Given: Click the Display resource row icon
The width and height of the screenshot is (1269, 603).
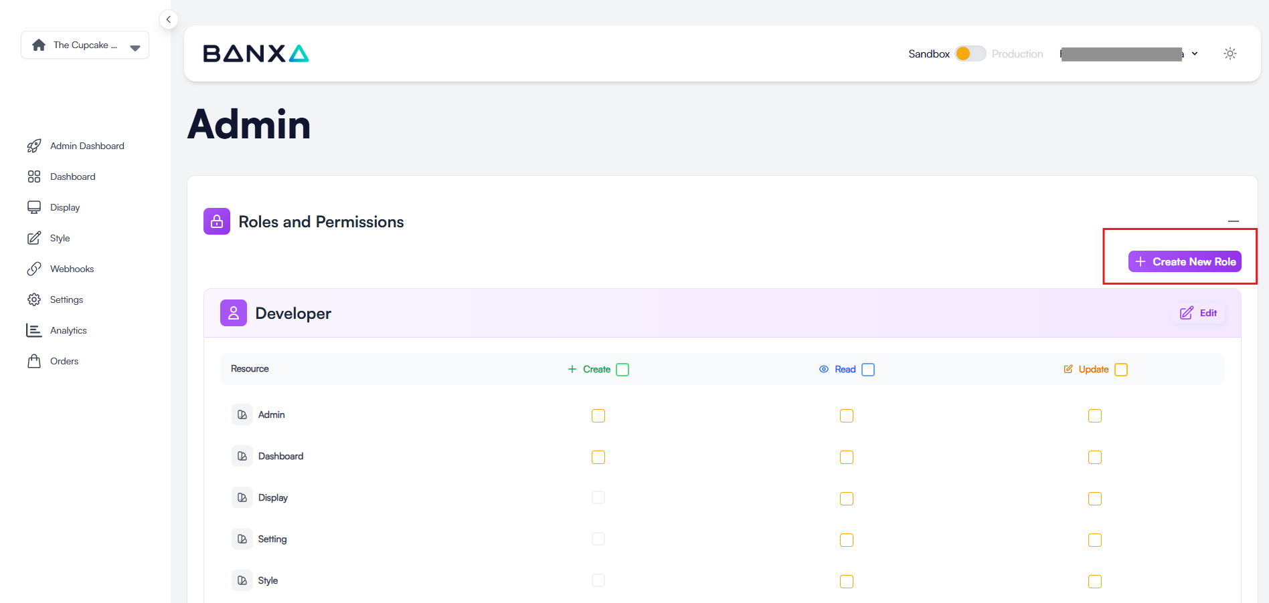Looking at the screenshot, I should coord(242,497).
